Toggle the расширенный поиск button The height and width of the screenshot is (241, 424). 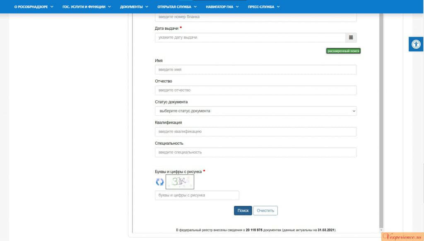click(343, 51)
